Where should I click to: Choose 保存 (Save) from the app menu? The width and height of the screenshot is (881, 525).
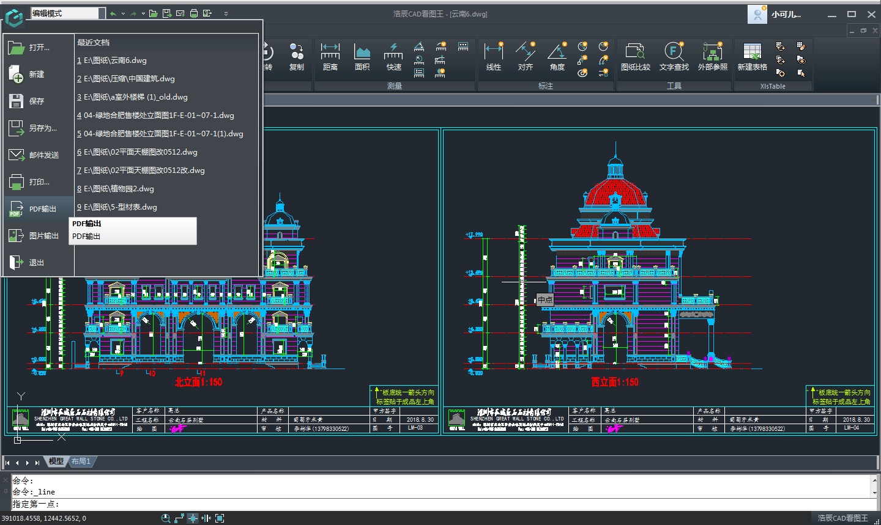click(38, 101)
